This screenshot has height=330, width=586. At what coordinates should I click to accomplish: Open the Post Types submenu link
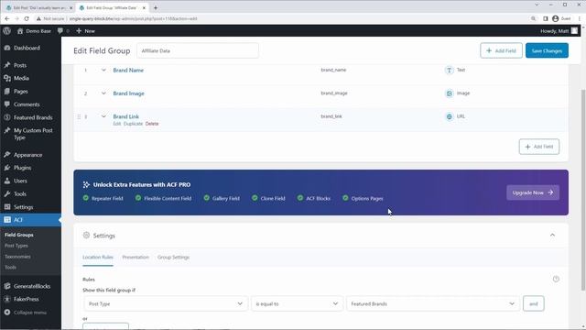(x=16, y=246)
